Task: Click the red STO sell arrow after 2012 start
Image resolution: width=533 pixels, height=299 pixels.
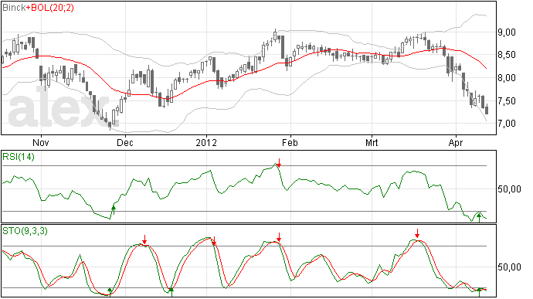Action: pos(214,240)
